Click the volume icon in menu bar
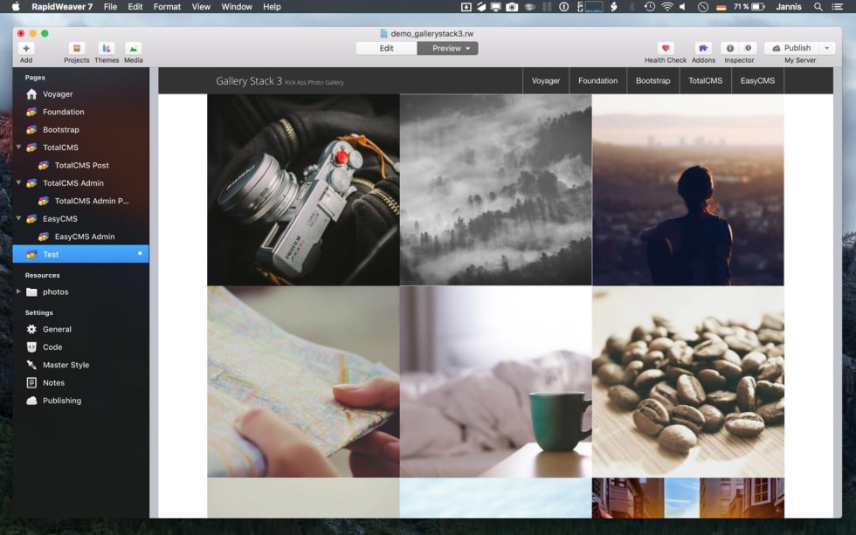Screen dimensions: 856x535 click(x=682, y=6)
